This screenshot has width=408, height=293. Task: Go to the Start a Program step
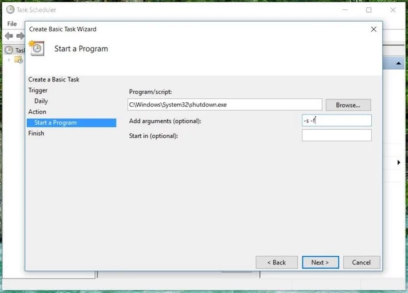click(x=55, y=123)
